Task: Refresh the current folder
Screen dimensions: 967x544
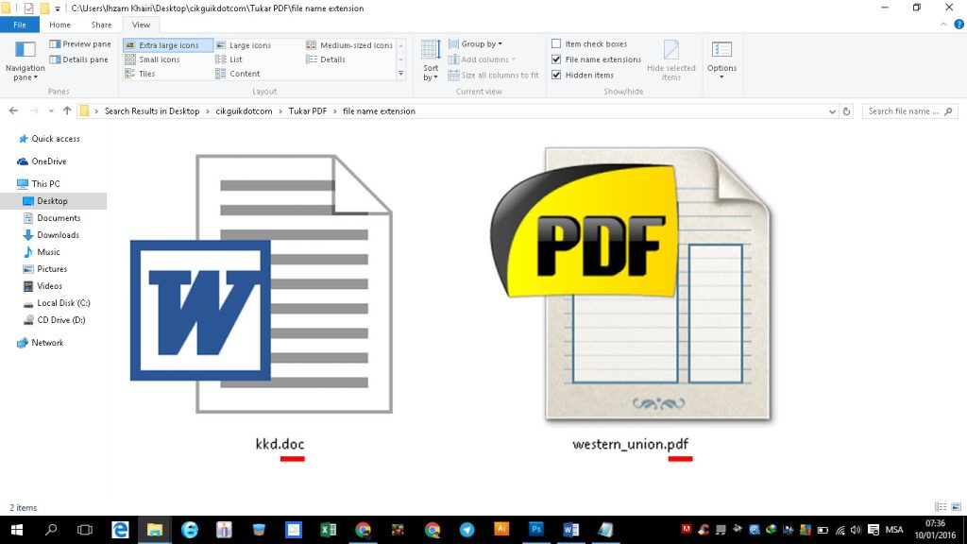Action: [x=847, y=111]
